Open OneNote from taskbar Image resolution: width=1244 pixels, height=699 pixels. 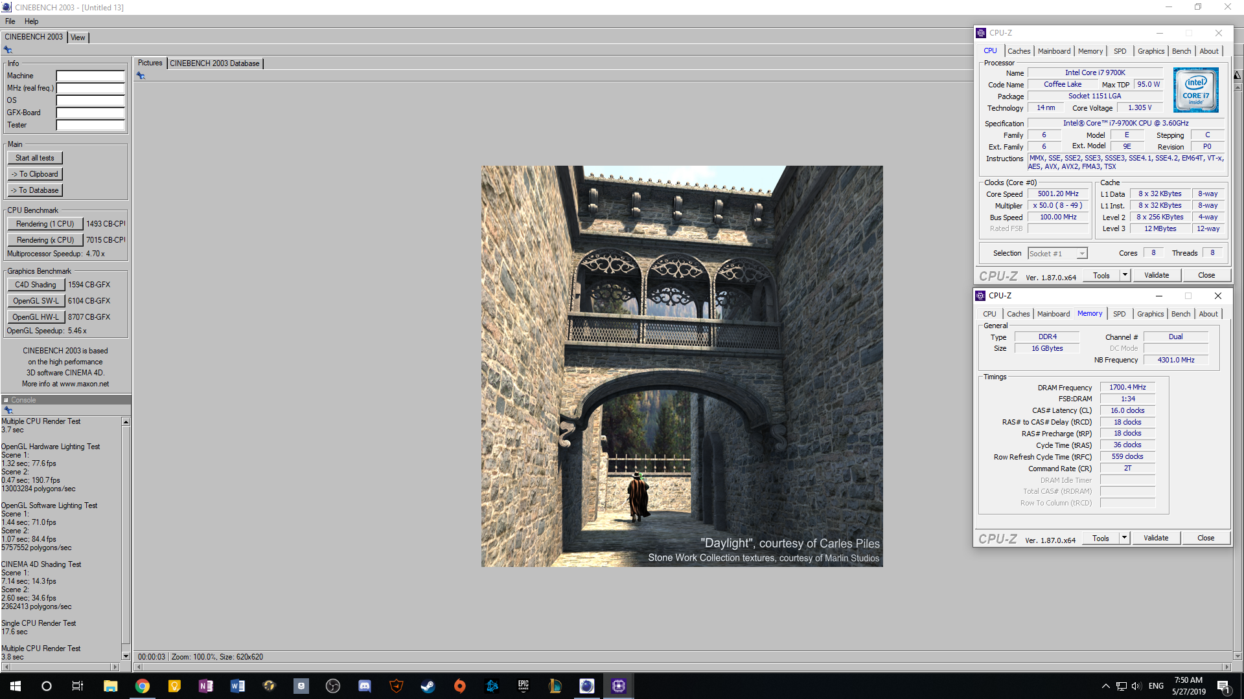(x=205, y=686)
